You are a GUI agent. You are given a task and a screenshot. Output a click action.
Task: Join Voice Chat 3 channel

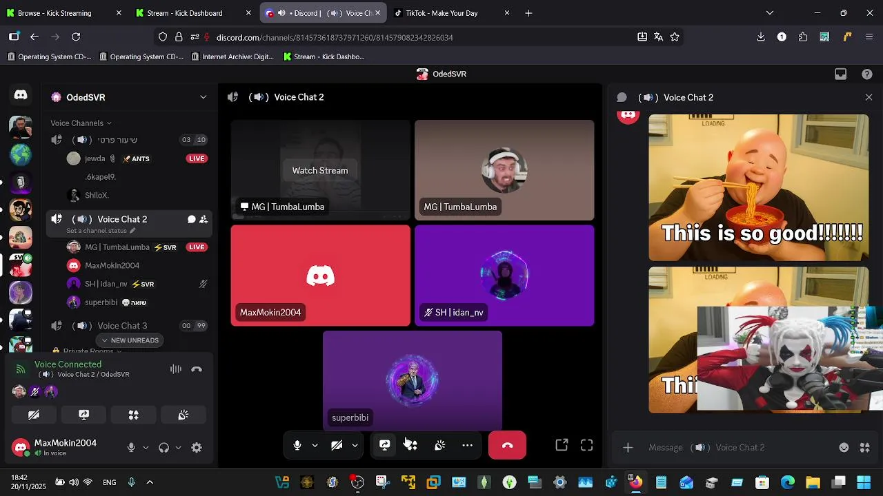click(128, 326)
